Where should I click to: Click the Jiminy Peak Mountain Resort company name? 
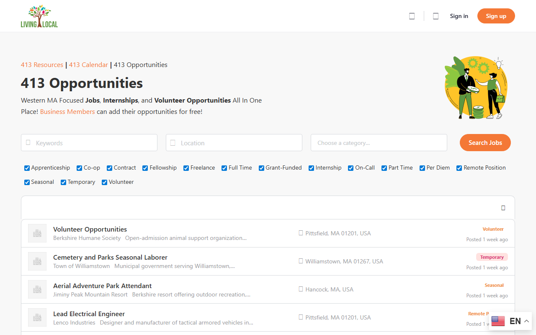90,294
